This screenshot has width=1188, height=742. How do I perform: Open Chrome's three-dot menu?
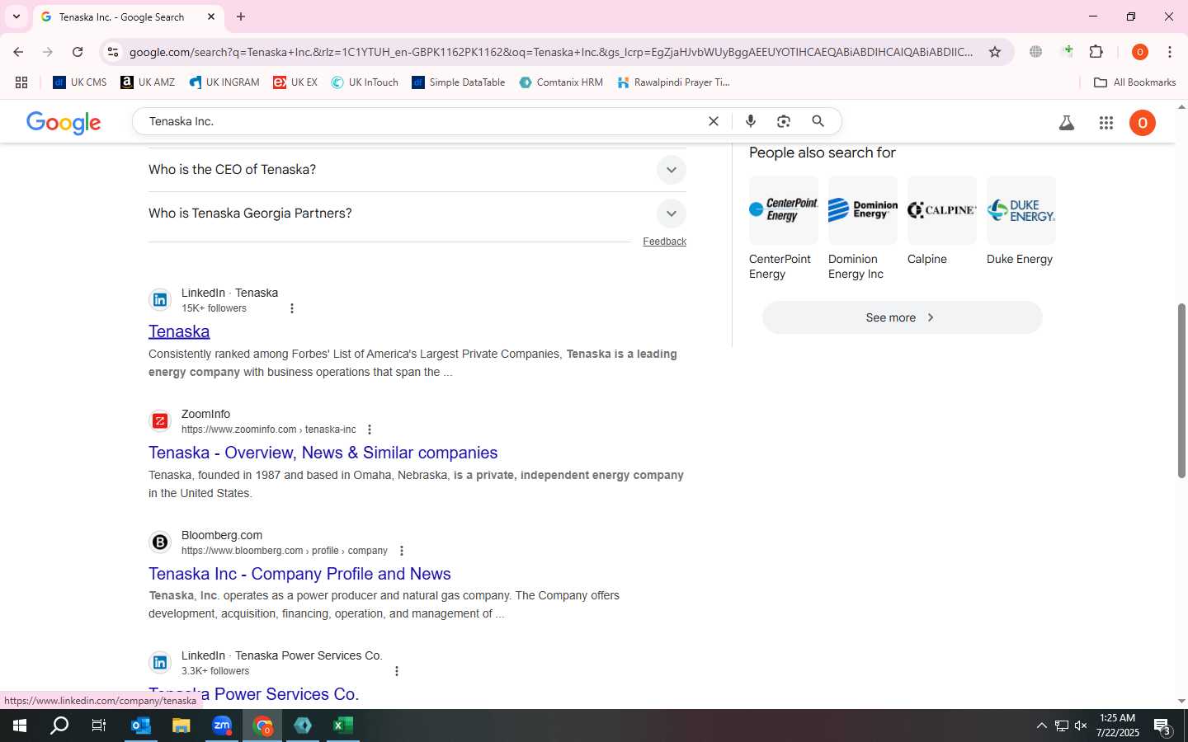1170,52
